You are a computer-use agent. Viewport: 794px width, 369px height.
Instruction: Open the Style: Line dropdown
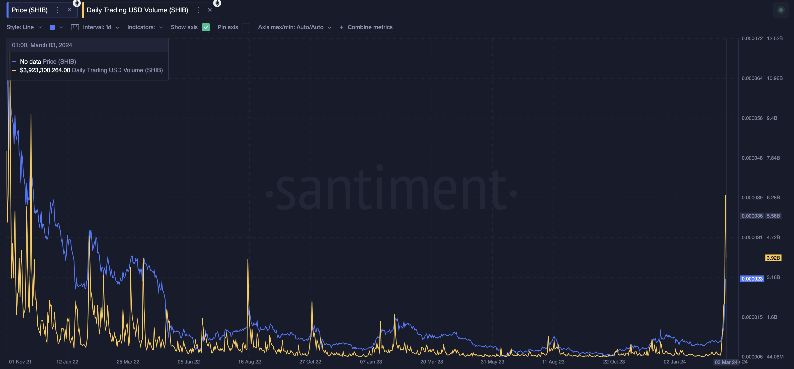click(x=24, y=27)
